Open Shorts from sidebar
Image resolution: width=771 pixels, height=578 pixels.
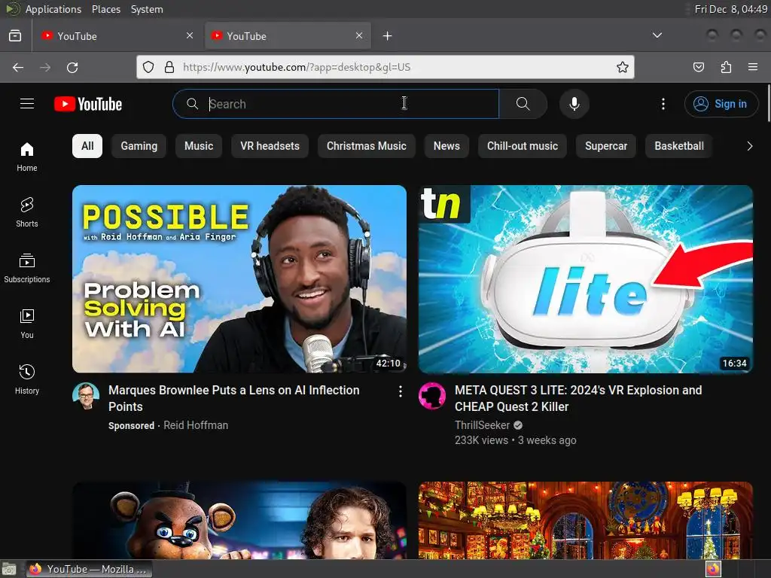click(x=27, y=212)
